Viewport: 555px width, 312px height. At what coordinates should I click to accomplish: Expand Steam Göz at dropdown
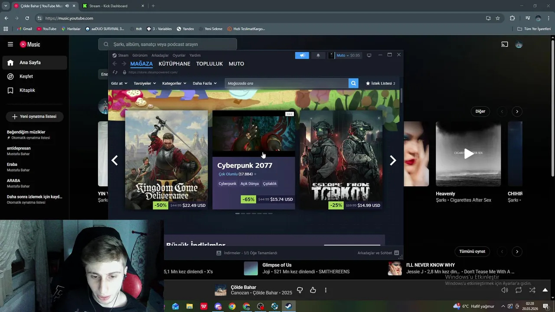[119, 83]
